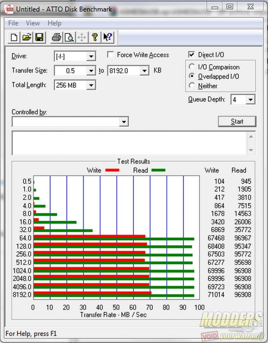Click the ATTO app icon in title bar
268x343 pixels.
pos(10,9)
